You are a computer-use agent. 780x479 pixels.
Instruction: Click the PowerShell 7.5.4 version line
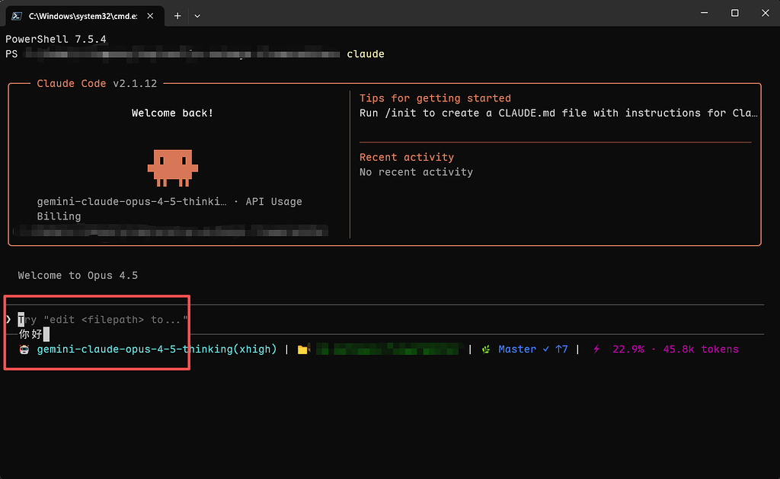click(56, 39)
